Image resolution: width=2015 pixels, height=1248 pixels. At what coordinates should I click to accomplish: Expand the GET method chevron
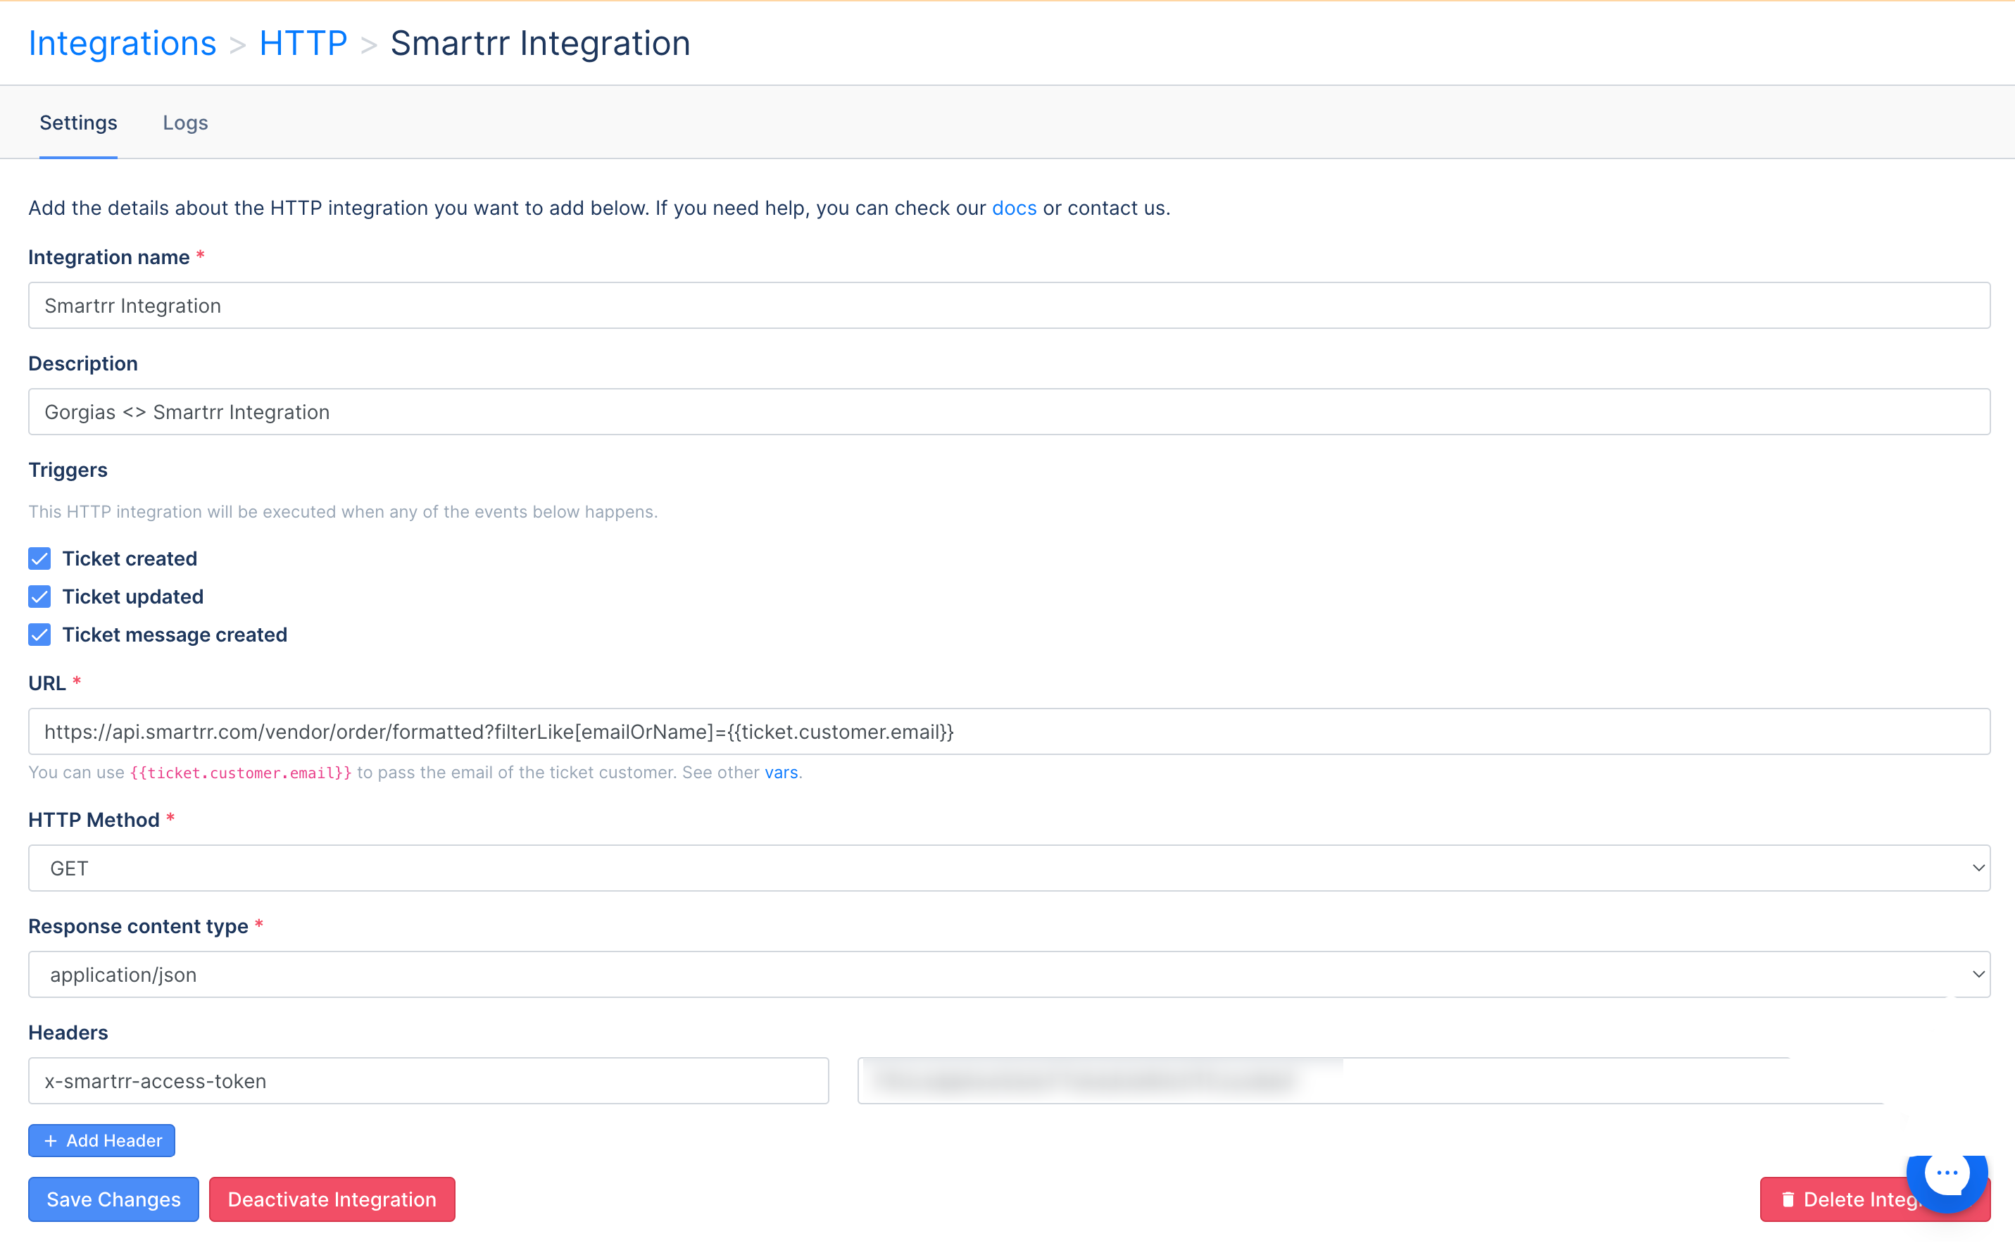pyautogui.click(x=1978, y=868)
